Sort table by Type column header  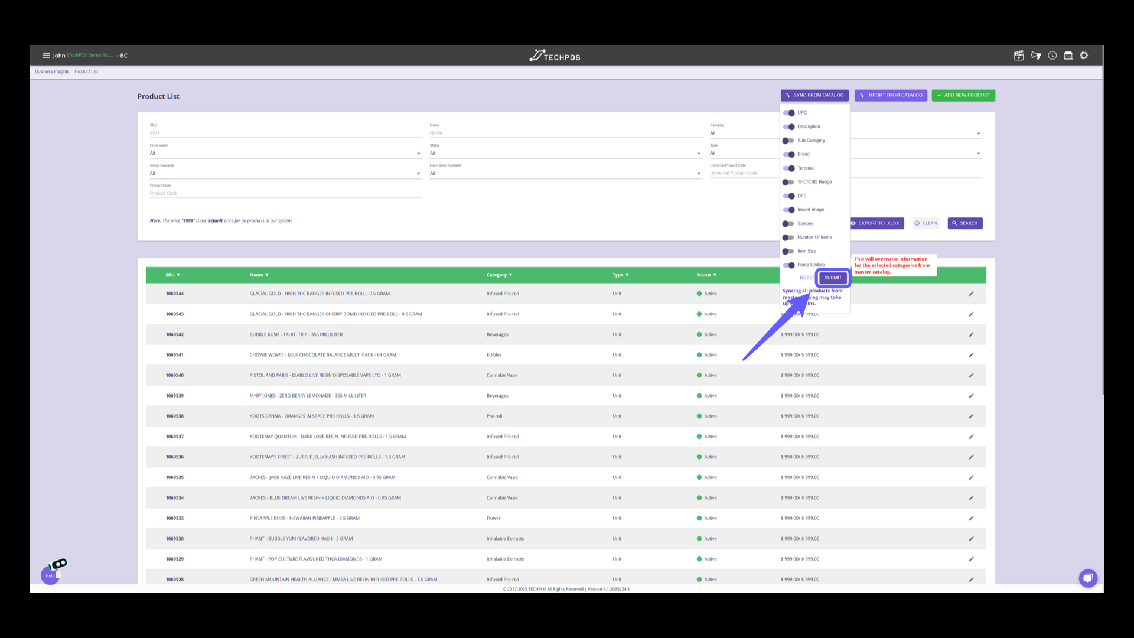(621, 275)
